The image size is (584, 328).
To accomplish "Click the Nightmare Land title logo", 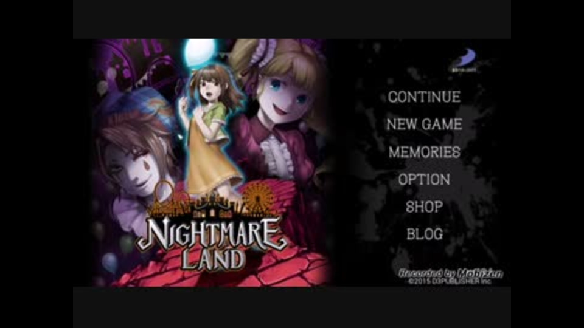I will tap(212, 244).
